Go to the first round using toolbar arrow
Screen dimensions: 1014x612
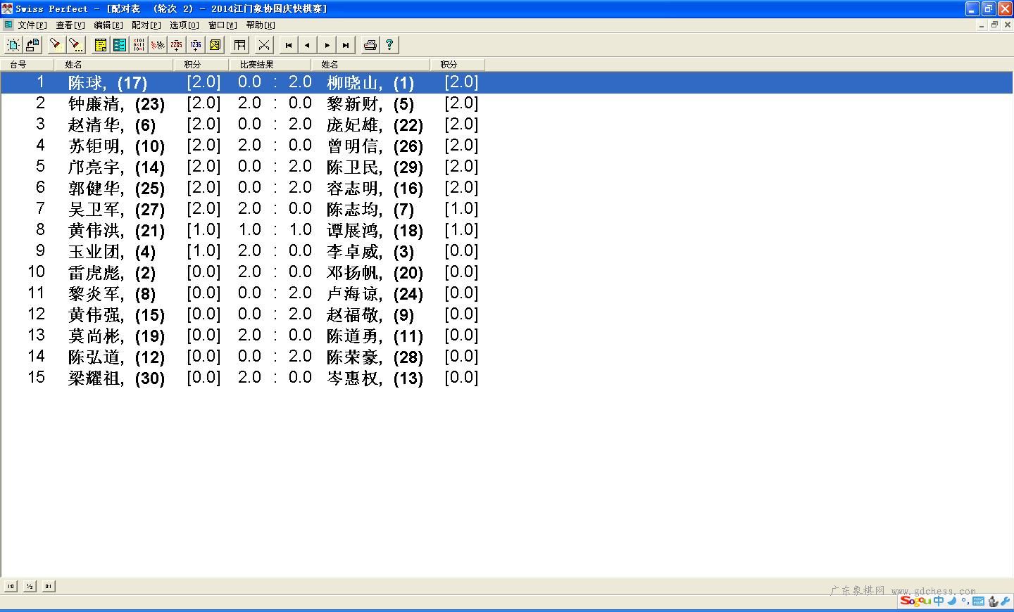[x=289, y=45]
